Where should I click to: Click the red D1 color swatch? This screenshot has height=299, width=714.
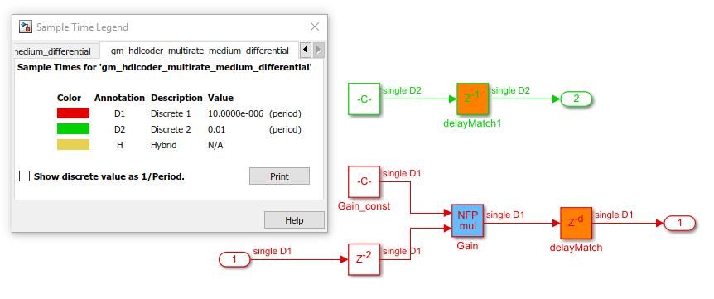coord(74,113)
